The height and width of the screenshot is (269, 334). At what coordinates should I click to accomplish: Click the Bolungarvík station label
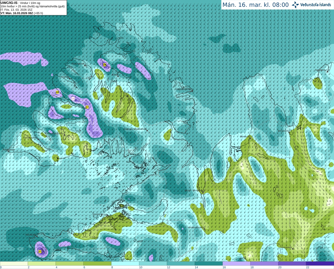click(x=78, y=64)
